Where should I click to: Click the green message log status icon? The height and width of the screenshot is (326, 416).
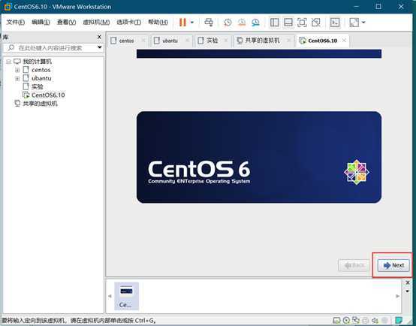pyautogui.click(x=398, y=321)
